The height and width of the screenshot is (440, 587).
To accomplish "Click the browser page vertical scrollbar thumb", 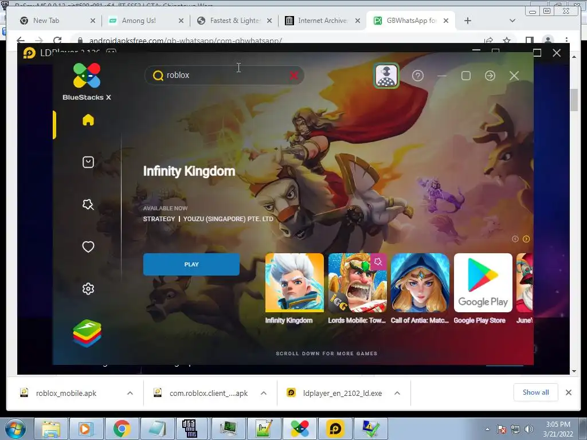I will 574,100.
